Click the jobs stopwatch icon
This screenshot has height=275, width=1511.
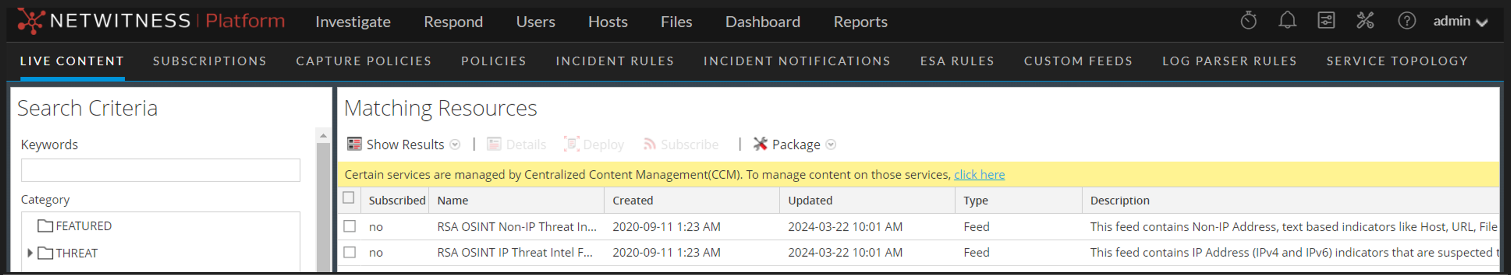[x=1248, y=21]
